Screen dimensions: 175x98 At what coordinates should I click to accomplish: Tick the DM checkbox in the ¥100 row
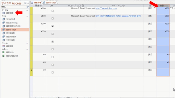pyautogui.click(x=52, y=11)
